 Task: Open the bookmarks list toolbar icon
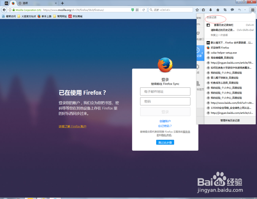(x=203, y=10)
